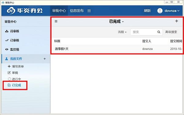The height and width of the screenshot is (115, 184).
Task: Click downza in the 提交人 column
Action: pyautogui.click(x=148, y=49)
